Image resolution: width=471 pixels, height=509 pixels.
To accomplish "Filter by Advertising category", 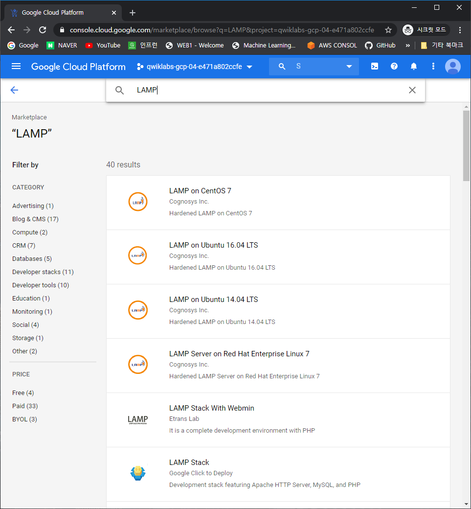I will [x=33, y=206].
